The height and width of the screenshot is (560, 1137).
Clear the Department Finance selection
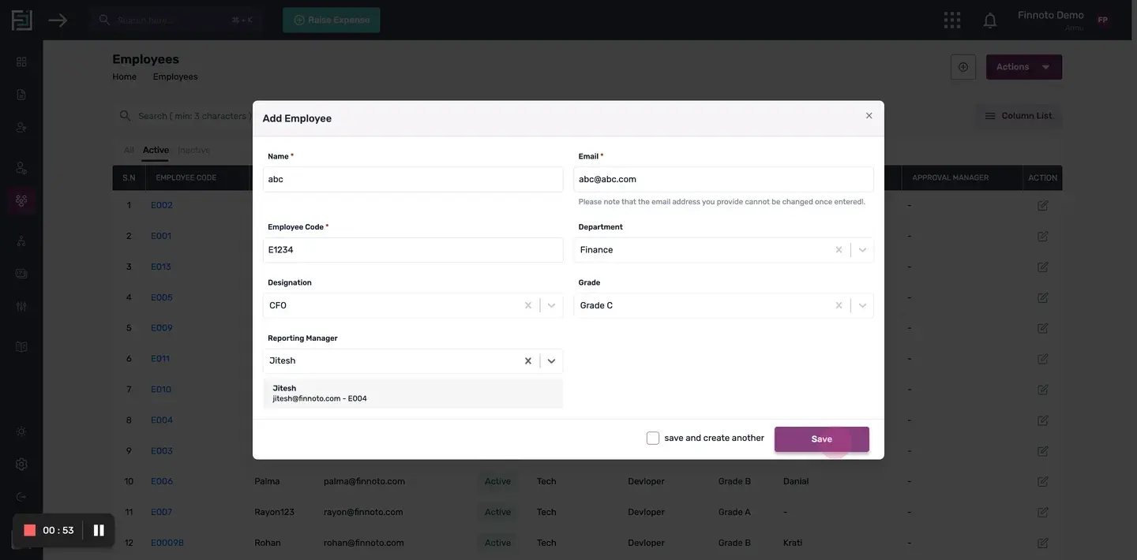(839, 250)
